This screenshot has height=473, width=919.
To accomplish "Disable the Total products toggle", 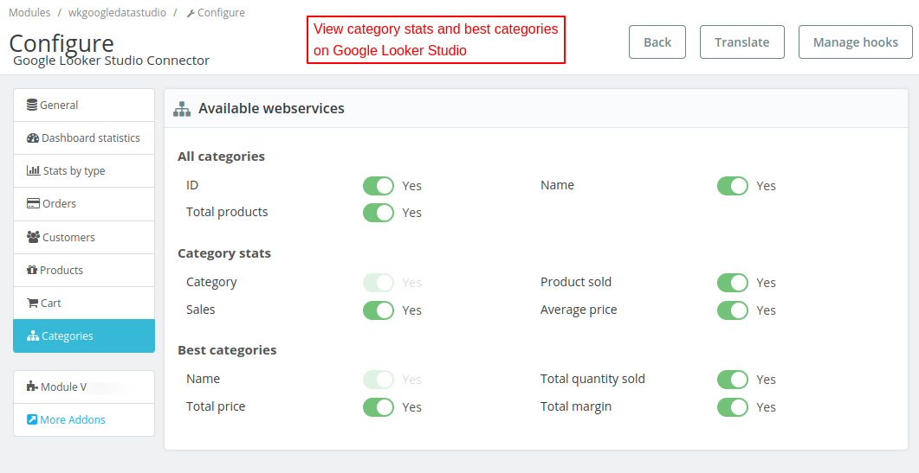I will point(379,213).
